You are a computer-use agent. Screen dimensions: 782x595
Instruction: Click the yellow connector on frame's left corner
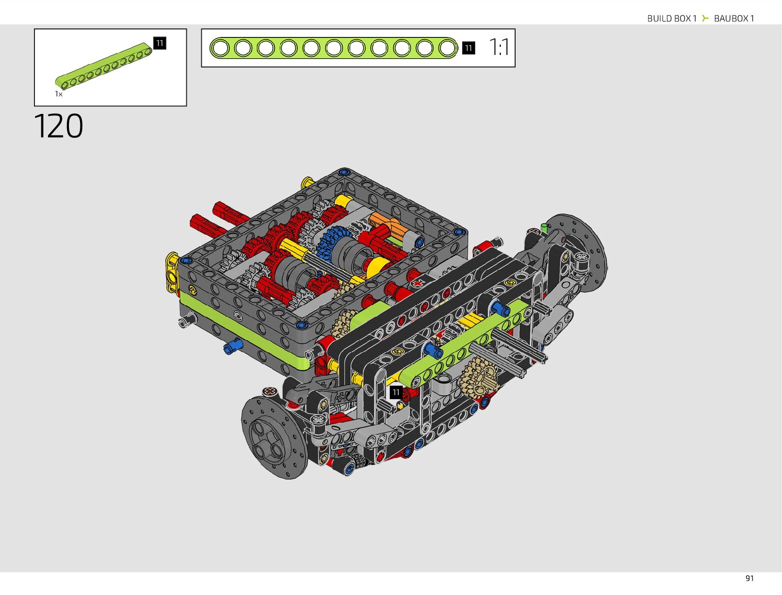pos(172,271)
